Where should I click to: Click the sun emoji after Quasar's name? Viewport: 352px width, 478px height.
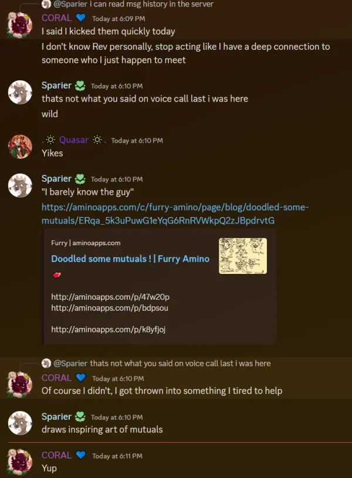click(x=97, y=140)
